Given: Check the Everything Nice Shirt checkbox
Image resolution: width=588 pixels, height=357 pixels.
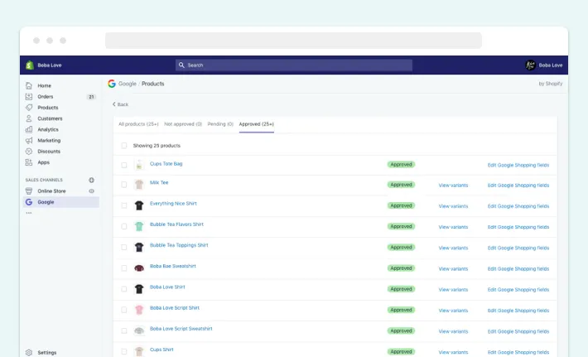Looking at the screenshot, I should click(124, 205).
